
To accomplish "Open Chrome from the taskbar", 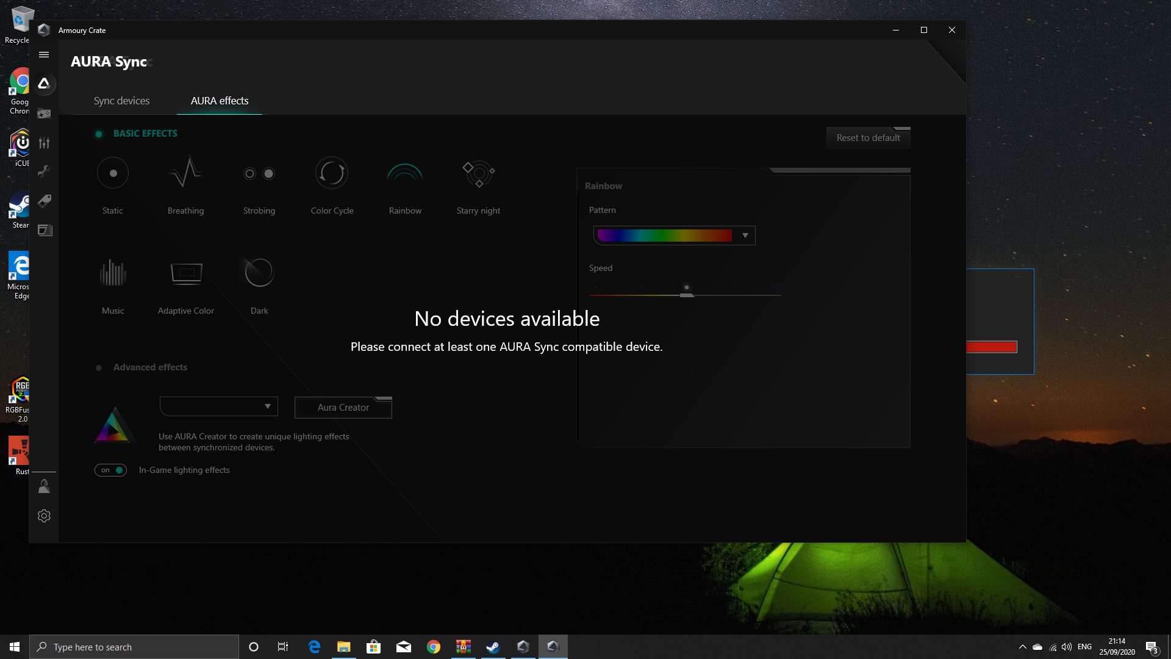I will [x=434, y=647].
